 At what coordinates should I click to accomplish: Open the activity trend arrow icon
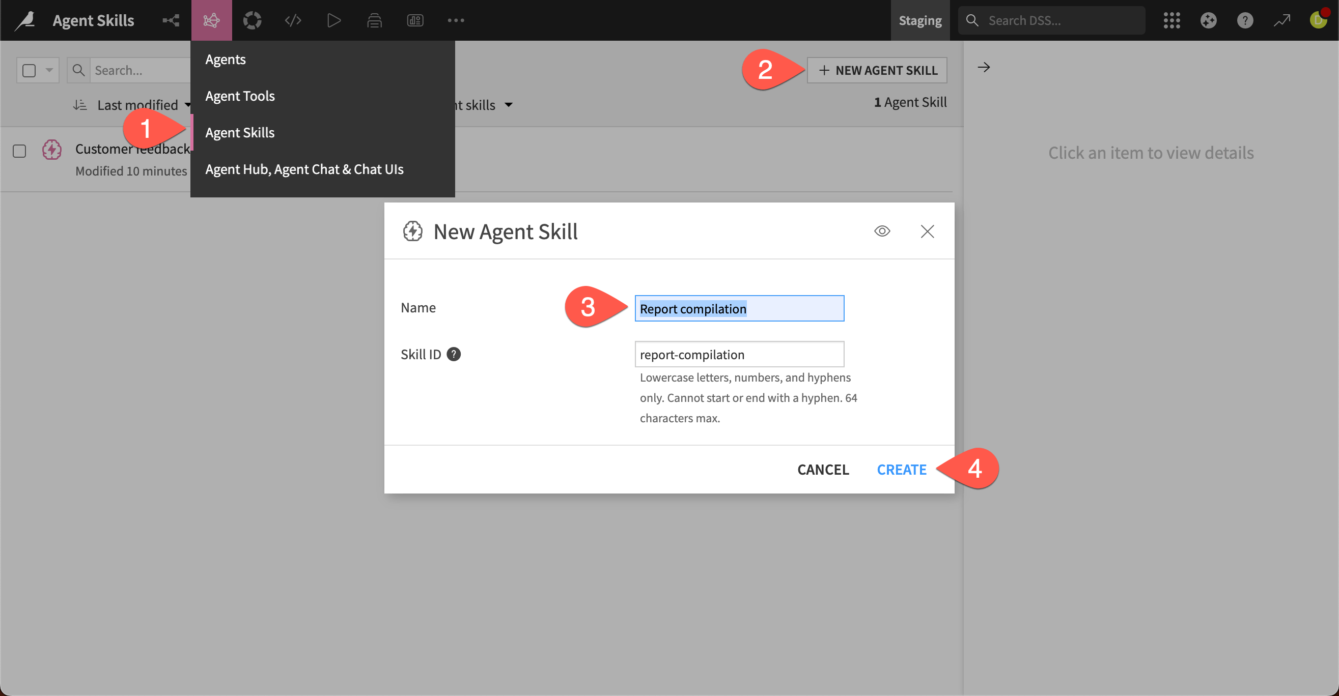coord(1282,20)
